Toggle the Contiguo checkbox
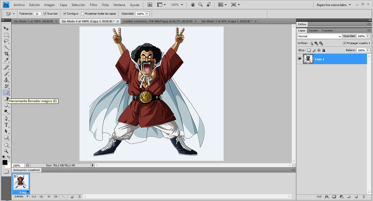The height and width of the screenshot is (201, 373). [65, 14]
